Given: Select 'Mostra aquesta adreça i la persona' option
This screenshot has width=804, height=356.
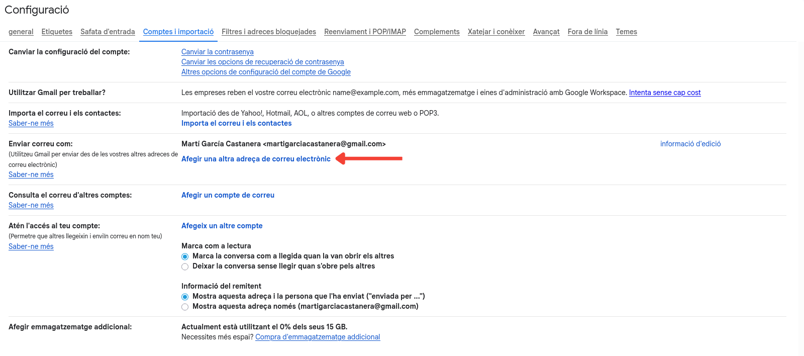Looking at the screenshot, I should pos(185,297).
